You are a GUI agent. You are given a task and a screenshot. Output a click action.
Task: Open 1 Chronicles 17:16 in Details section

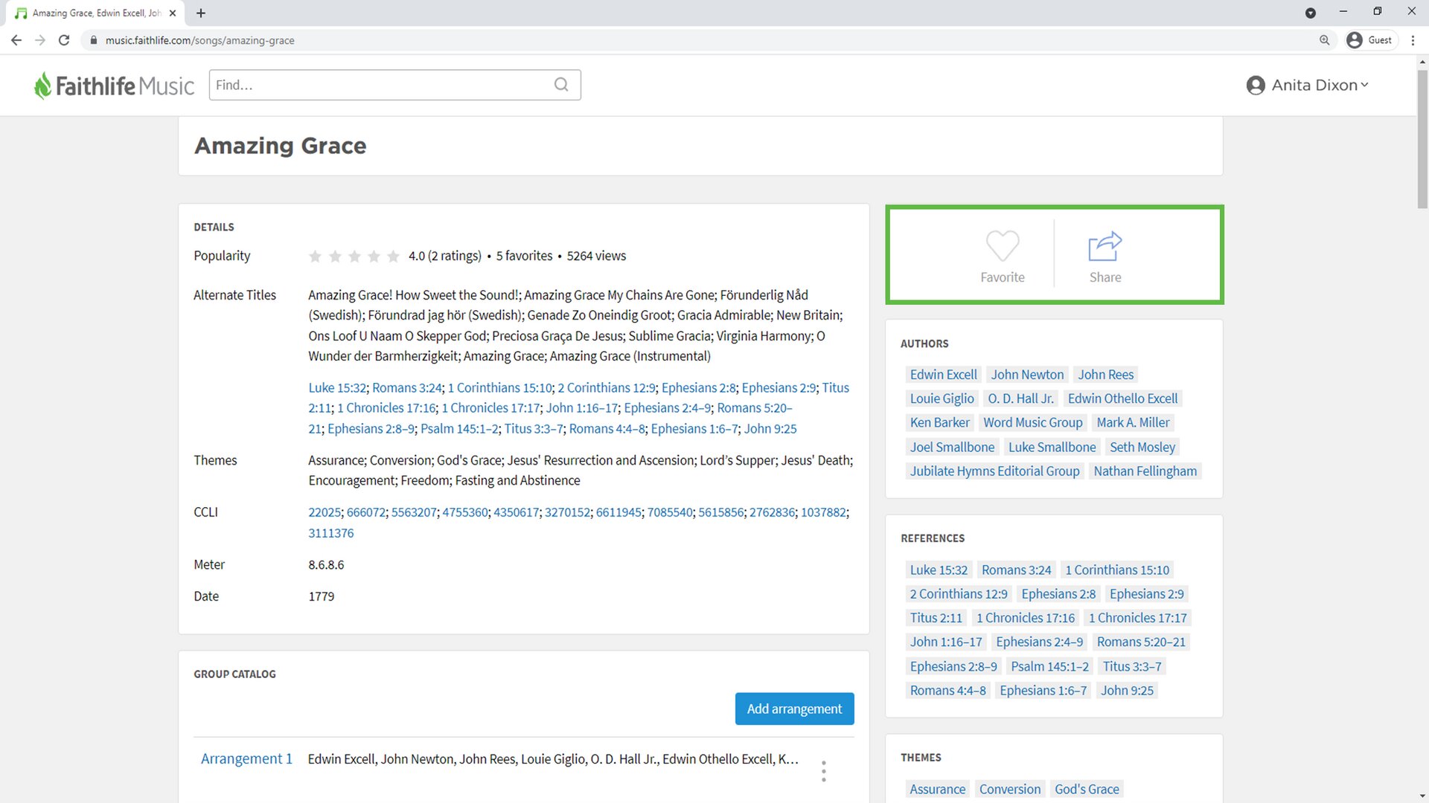point(386,408)
